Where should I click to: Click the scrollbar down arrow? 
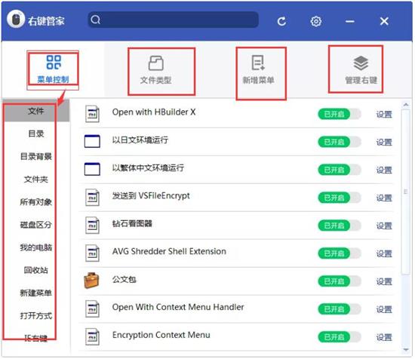coord(406,350)
